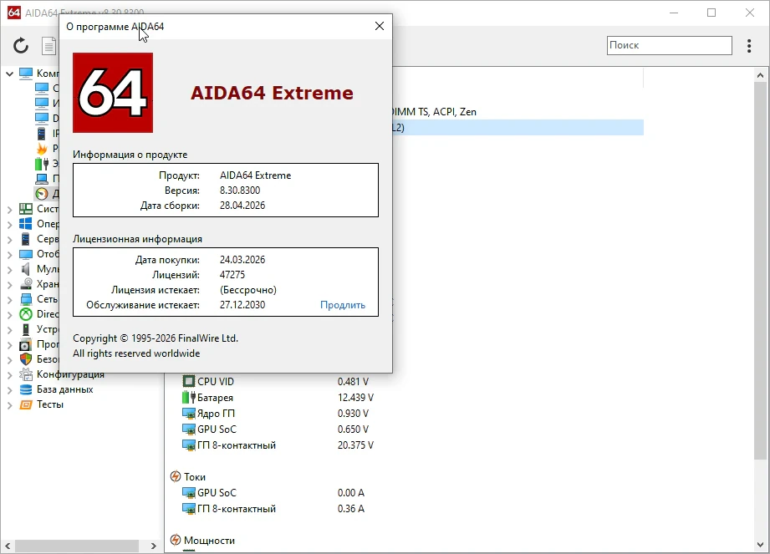Select the motherboard icon in the tree
The width and height of the screenshot is (770, 554).
point(26,209)
